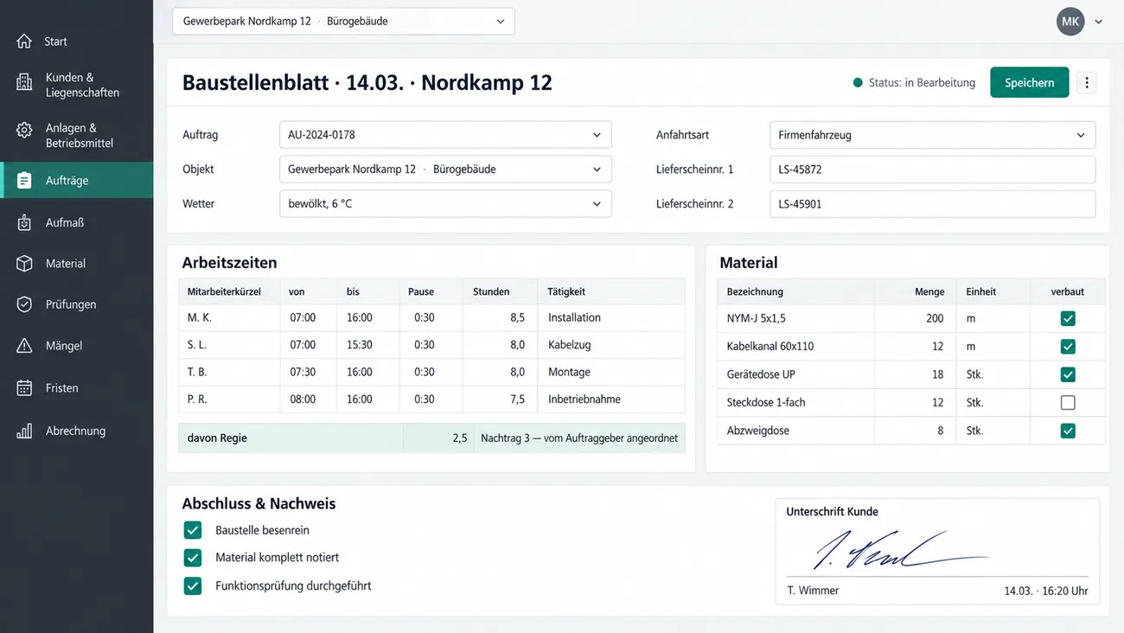
Task: Click the Mängel warning triangle icon
Action: (x=24, y=345)
